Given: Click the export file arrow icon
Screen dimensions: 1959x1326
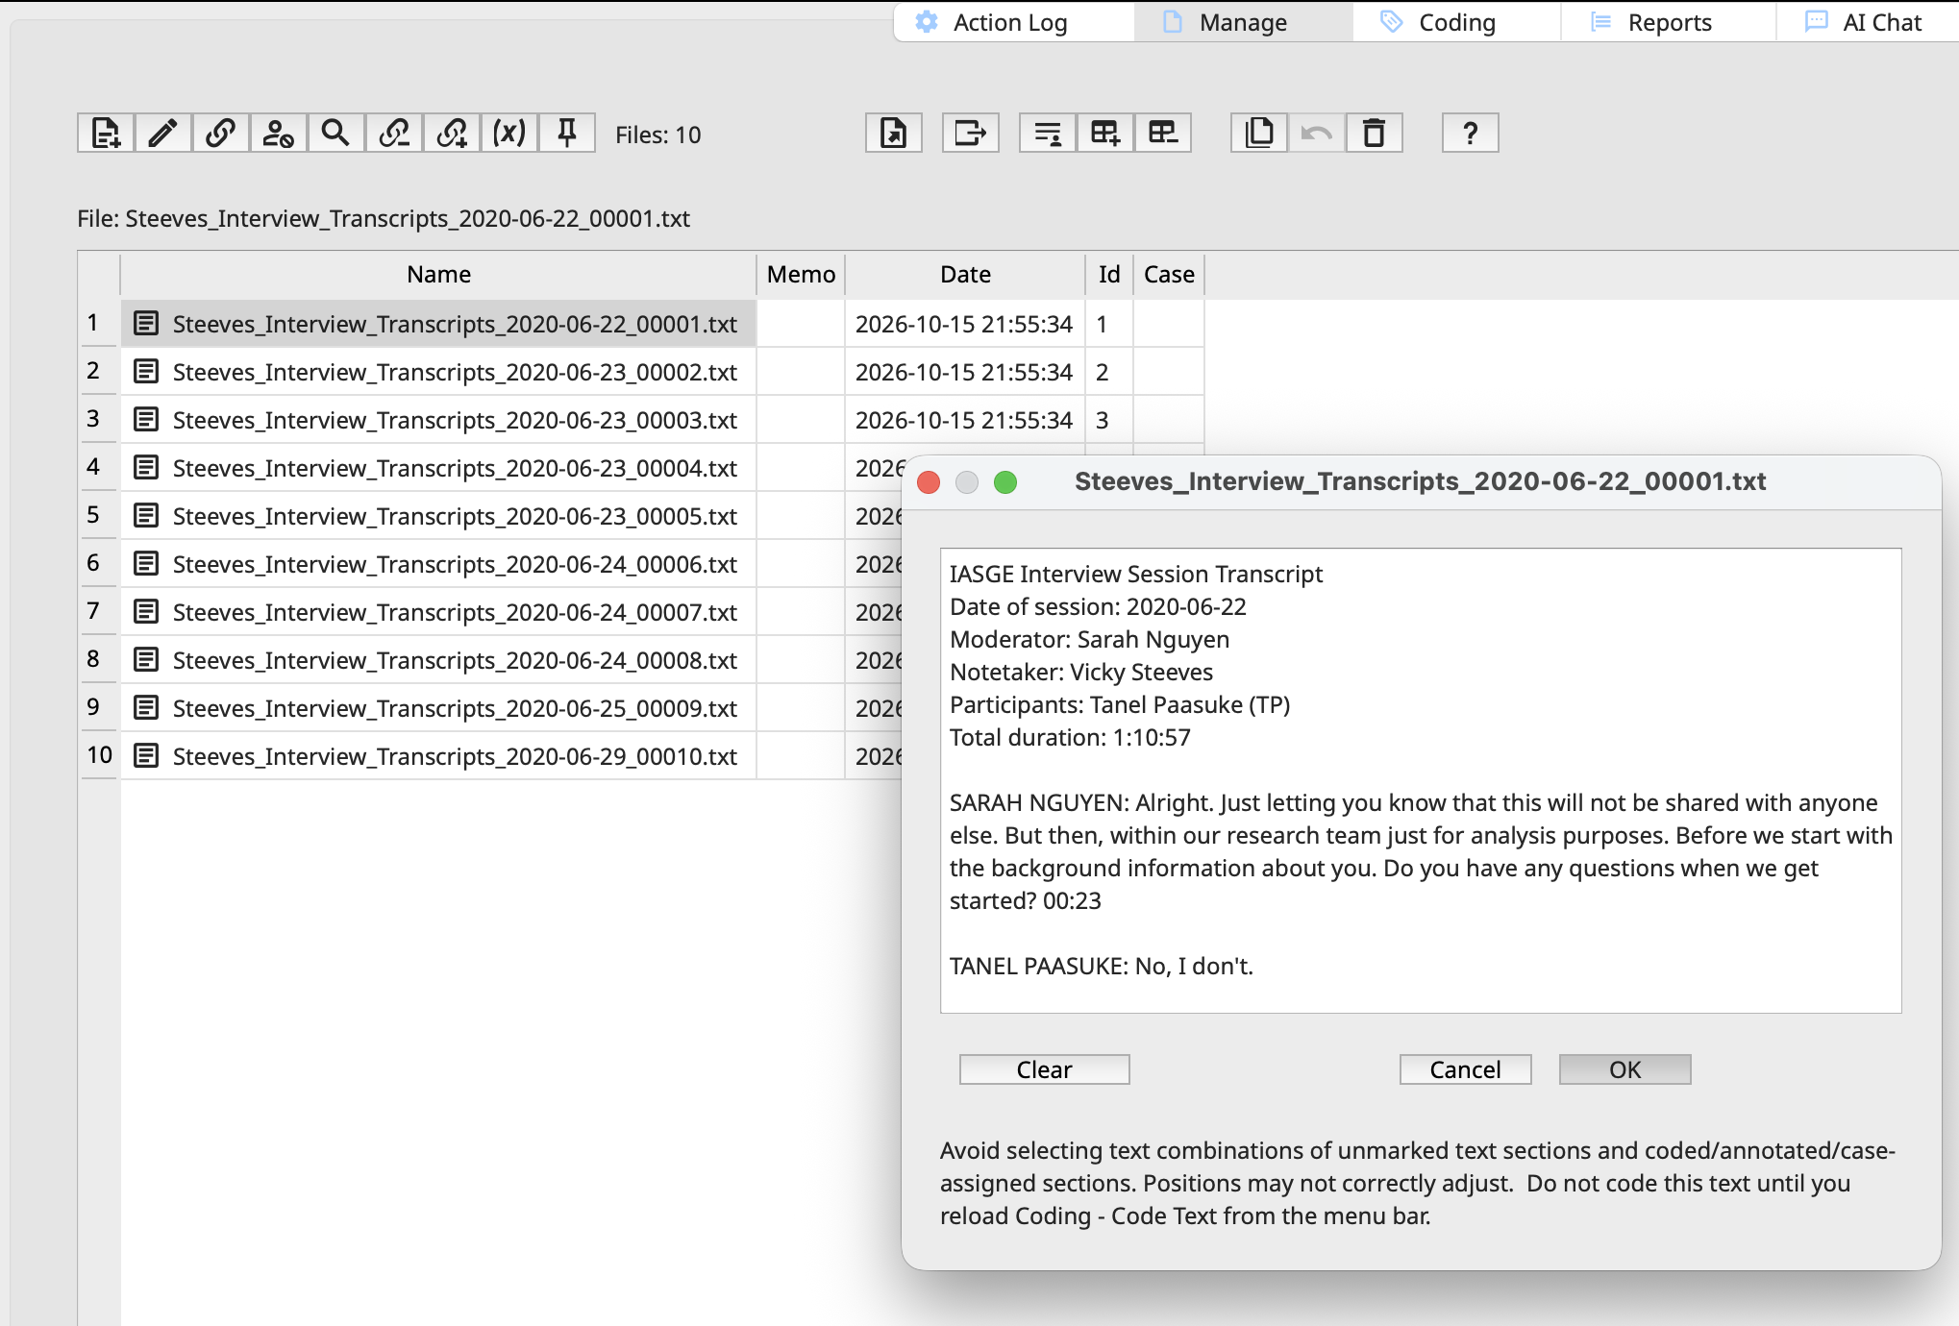Looking at the screenshot, I should coord(971,133).
